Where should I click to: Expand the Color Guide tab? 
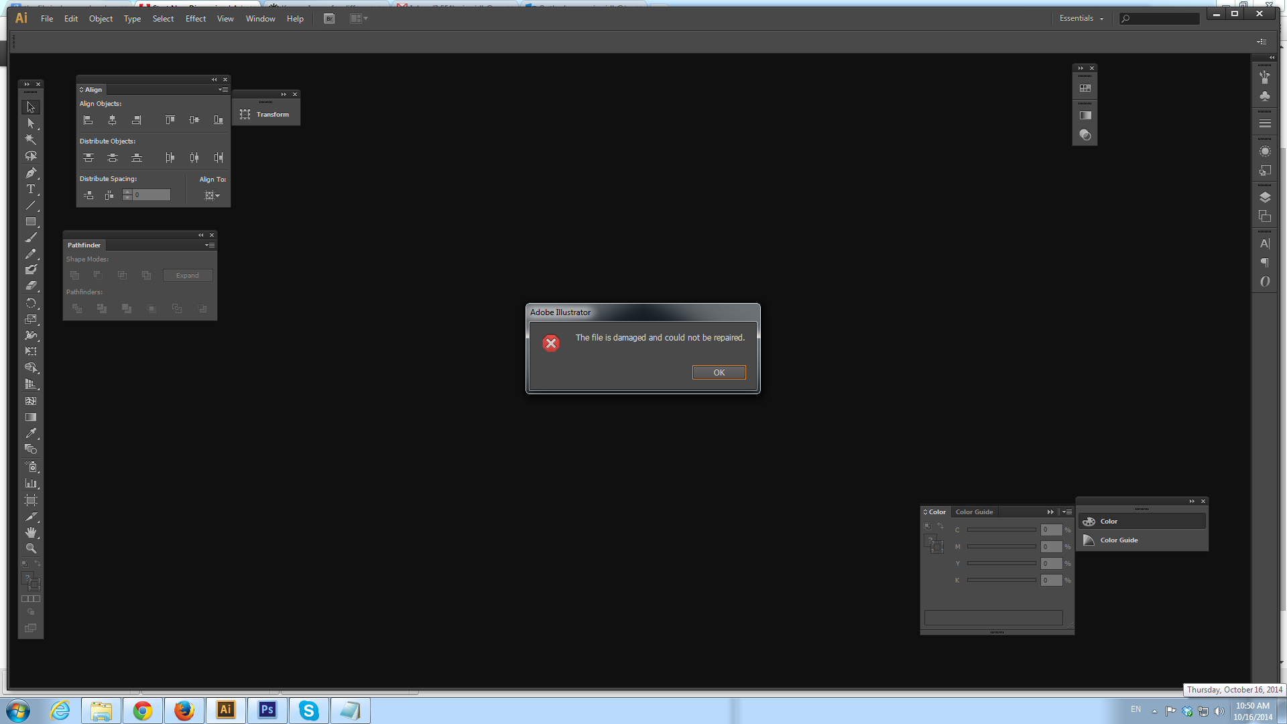coord(974,511)
